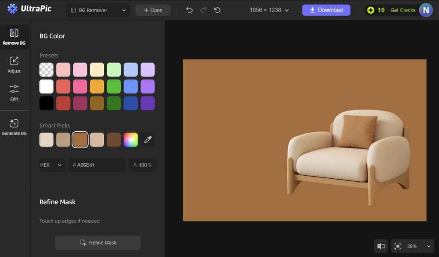Select the transparent checkerboard background preset
This screenshot has width=439, height=257.
[46, 70]
